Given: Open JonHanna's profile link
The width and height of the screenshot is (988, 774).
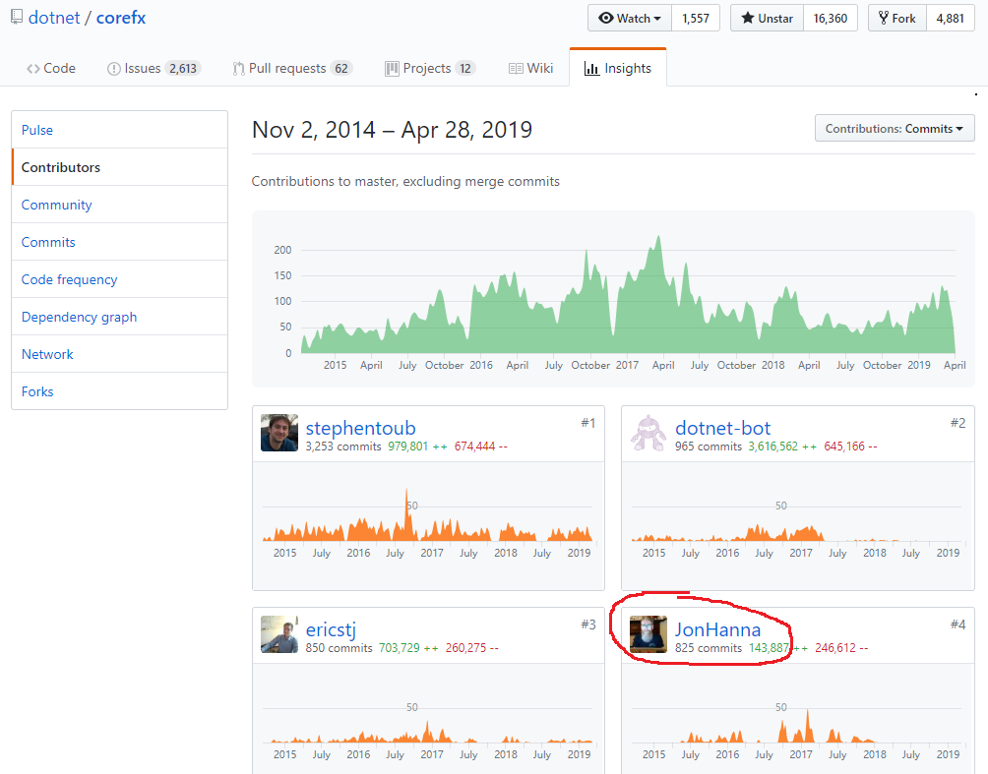Looking at the screenshot, I should (x=717, y=629).
